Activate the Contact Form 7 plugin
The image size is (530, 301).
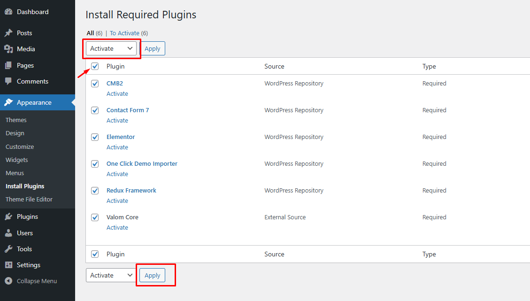point(117,120)
